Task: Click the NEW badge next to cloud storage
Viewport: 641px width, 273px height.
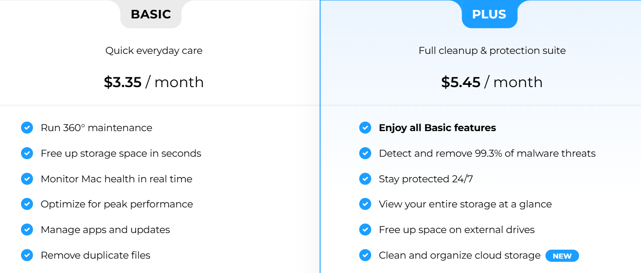Action: click(x=562, y=255)
